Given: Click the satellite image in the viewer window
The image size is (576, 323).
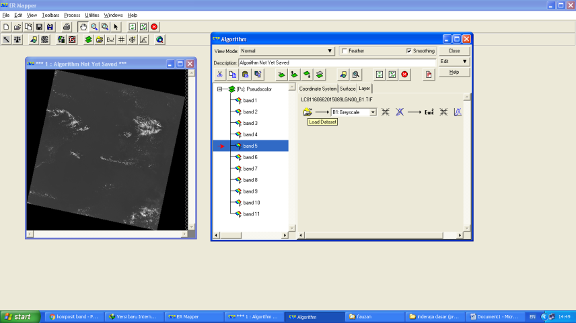Looking at the screenshot, I should tap(107, 150).
